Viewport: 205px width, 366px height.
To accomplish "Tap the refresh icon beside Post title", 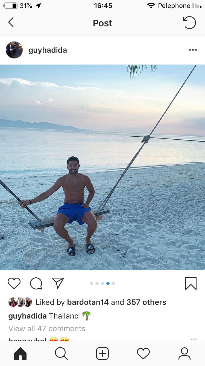I will (189, 22).
